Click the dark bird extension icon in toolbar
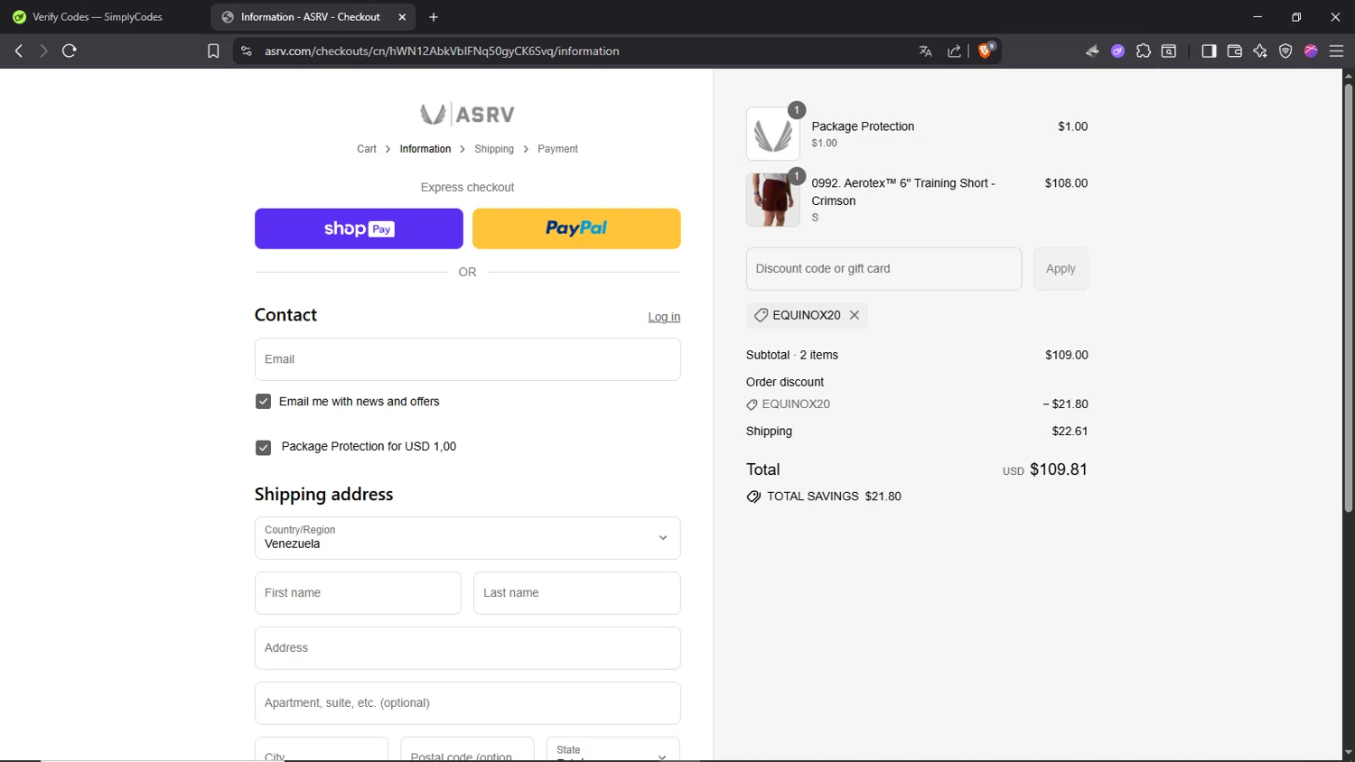This screenshot has width=1355, height=762. click(x=1092, y=51)
